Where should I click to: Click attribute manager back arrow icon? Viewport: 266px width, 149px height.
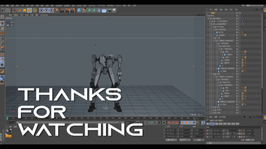click(x=245, y=117)
